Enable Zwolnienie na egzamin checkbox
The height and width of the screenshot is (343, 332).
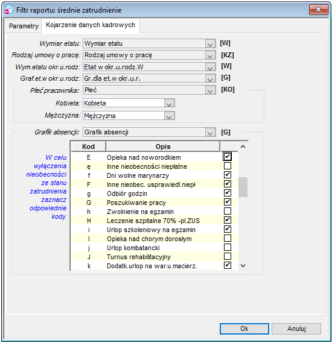point(228,211)
